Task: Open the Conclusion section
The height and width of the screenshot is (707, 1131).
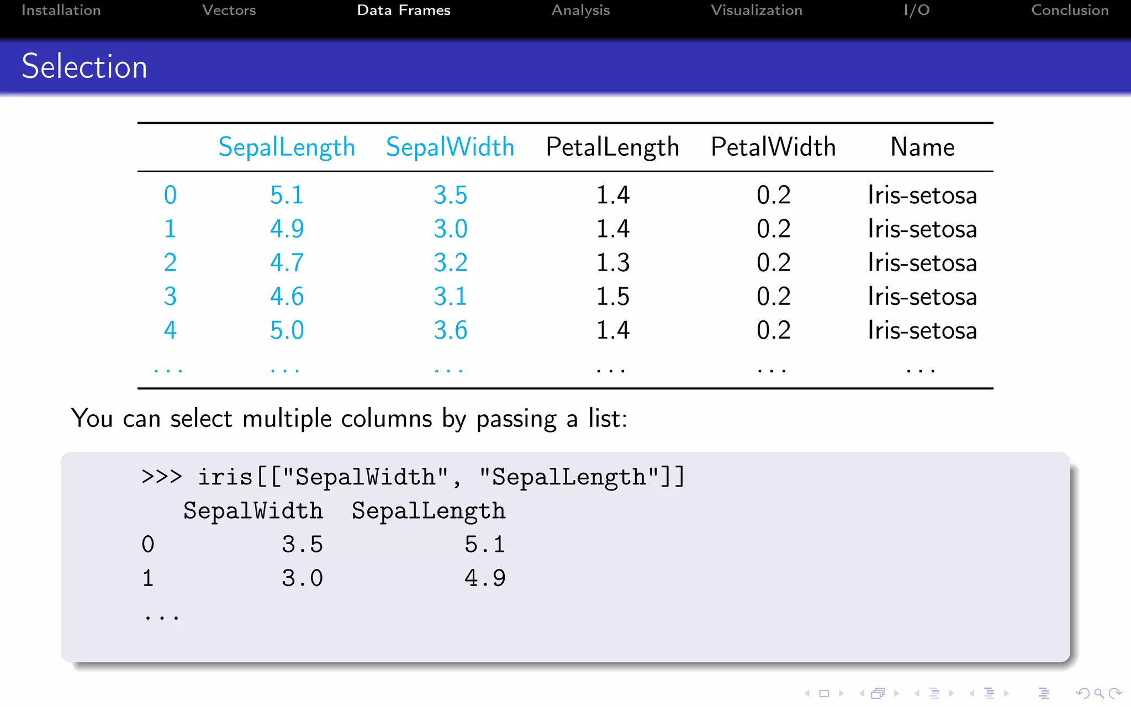Action: point(1070,10)
